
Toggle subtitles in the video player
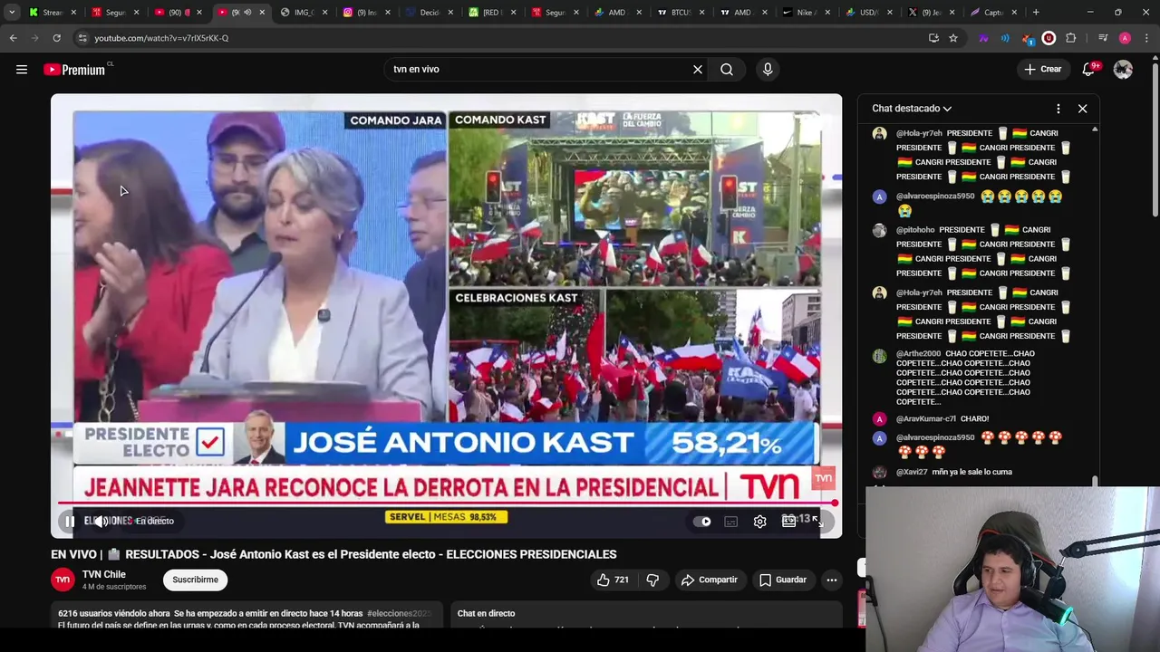(x=730, y=521)
